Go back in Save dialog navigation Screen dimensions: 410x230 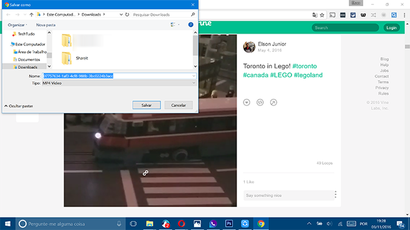(8, 15)
